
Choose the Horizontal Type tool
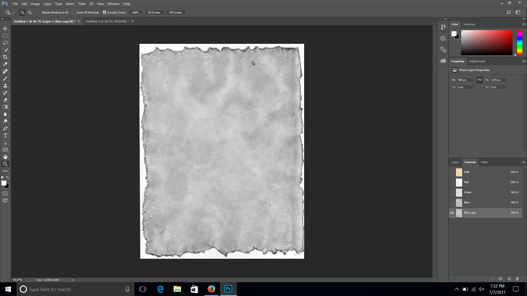[x=5, y=135]
